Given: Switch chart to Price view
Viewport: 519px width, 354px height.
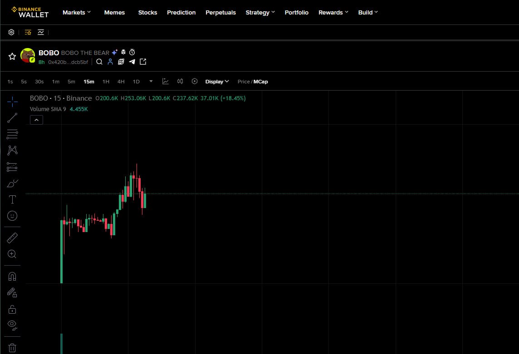Looking at the screenshot, I should [244, 82].
